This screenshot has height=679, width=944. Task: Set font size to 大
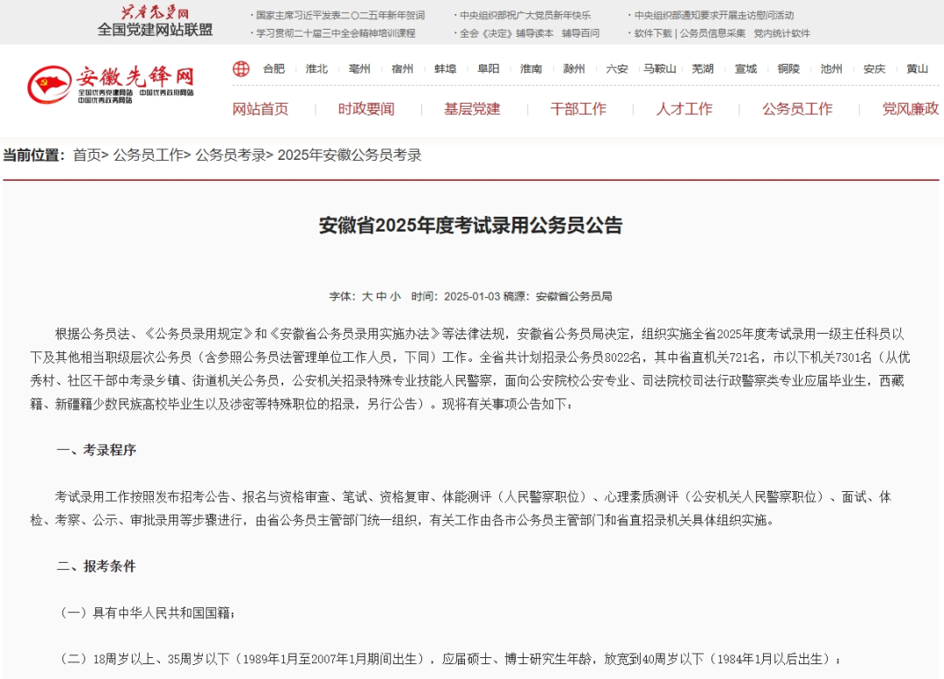tap(367, 296)
